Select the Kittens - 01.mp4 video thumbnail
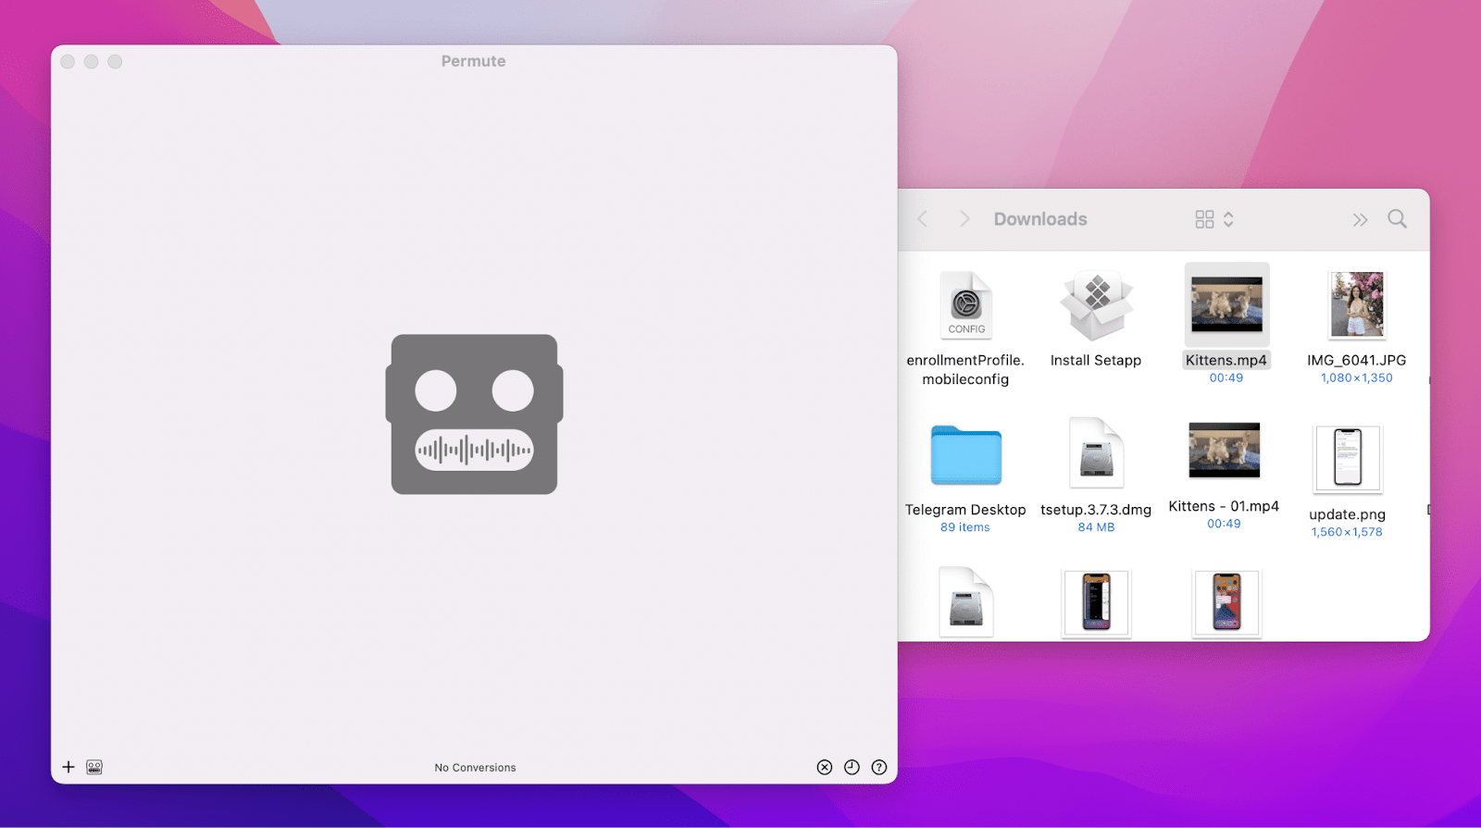1481x828 pixels. point(1225,451)
